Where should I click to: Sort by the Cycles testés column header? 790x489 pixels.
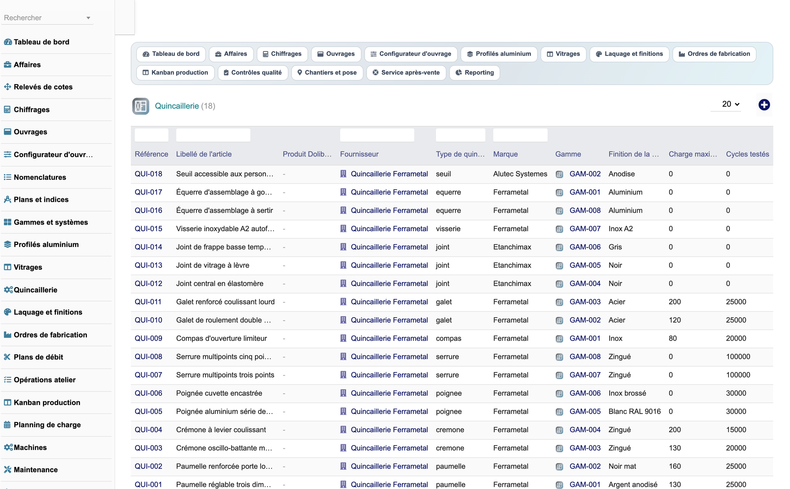(x=747, y=154)
